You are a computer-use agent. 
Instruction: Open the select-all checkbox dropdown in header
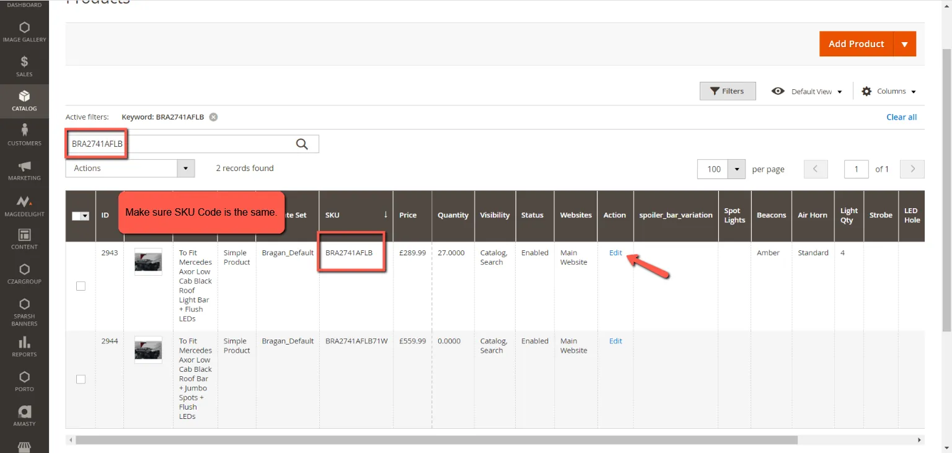(x=85, y=216)
